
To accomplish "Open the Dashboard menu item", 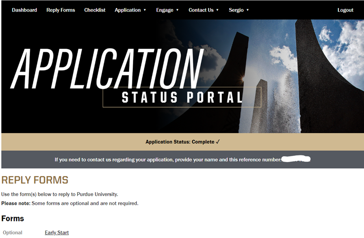I will coord(24,10).
